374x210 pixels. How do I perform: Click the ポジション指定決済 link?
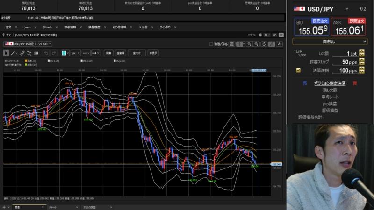point(330,83)
